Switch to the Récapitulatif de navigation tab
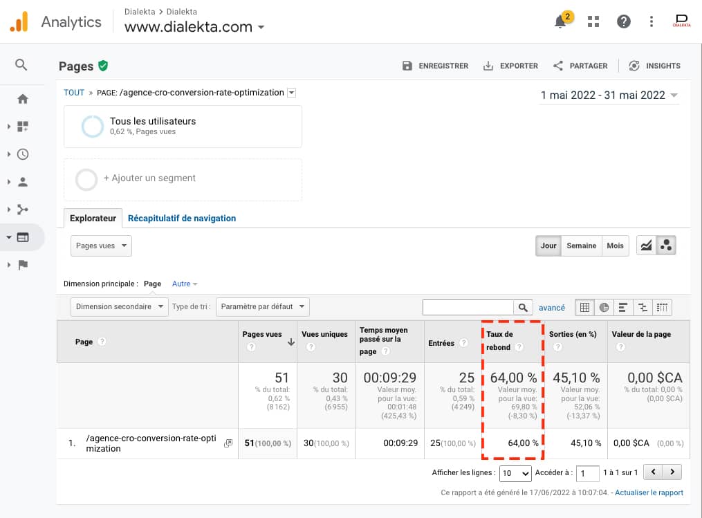The width and height of the screenshot is (702, 518). tap(182, 218)
